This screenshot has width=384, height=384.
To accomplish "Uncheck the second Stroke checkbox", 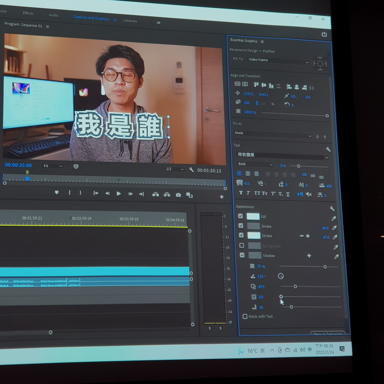I will 241,235.
